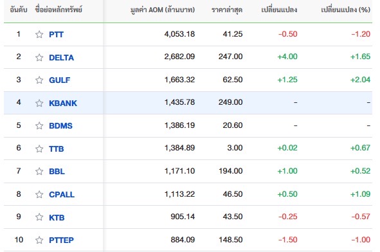The width and height of the screenshot is (380, 252).
Task: Sort by ราคาล่าสุด column header
Action: click(227, 10)
